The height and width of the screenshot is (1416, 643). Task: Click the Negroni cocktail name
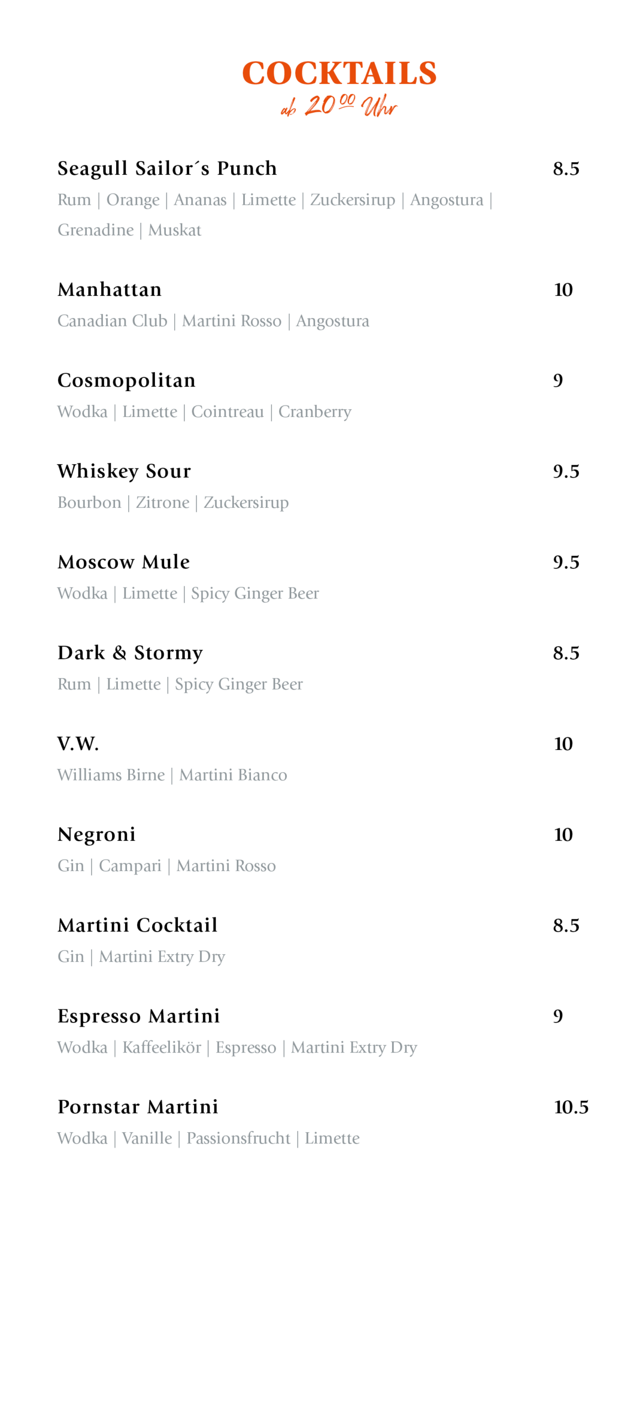click(97, 834)
